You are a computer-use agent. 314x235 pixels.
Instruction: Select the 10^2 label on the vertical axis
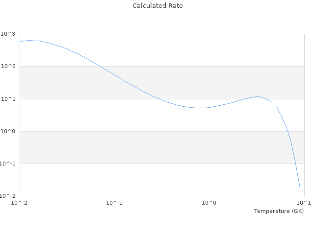click(8, 66)
